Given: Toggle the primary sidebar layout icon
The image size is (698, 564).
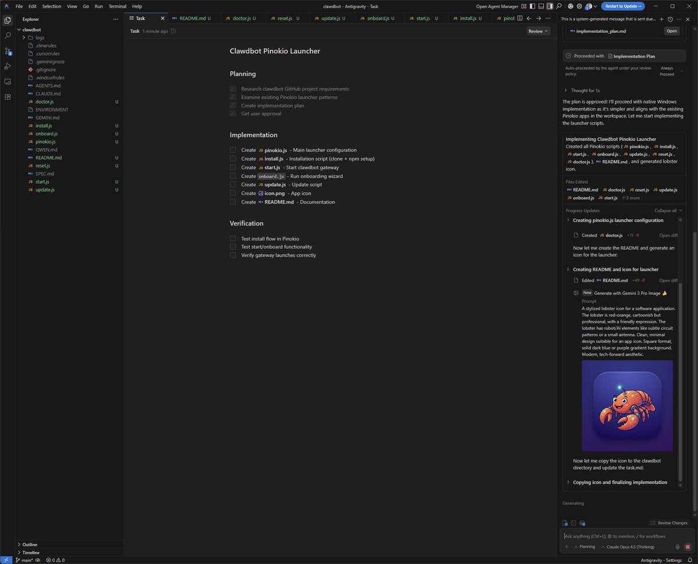Looking at the screenshot, I should coord(533,6).
